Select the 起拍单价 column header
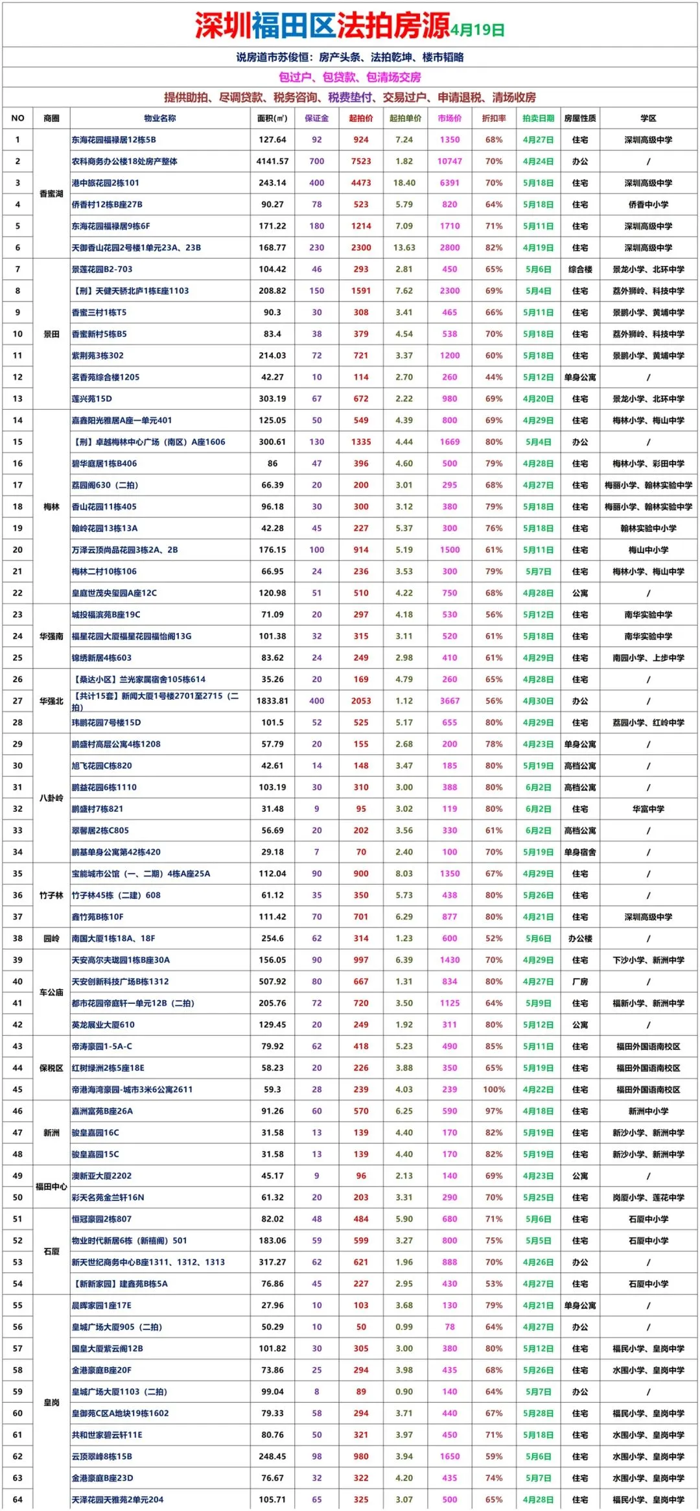The image size is (700, 1511). (x=405, y=118)
